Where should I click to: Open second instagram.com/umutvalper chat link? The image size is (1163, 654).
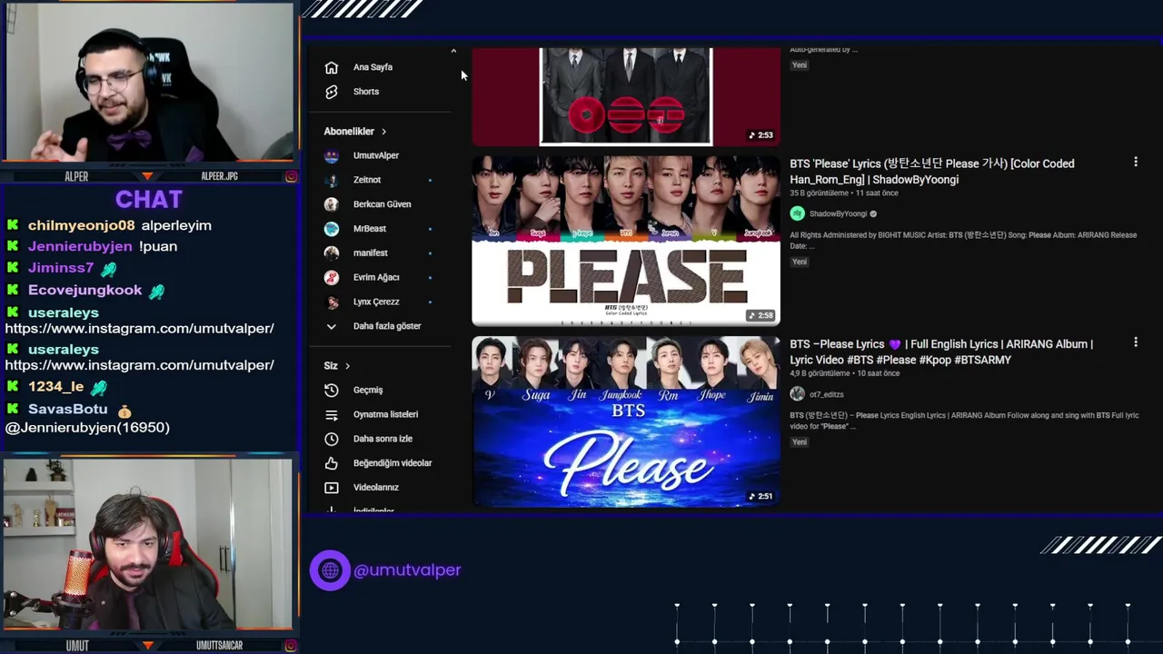click(x=139, y=365)
